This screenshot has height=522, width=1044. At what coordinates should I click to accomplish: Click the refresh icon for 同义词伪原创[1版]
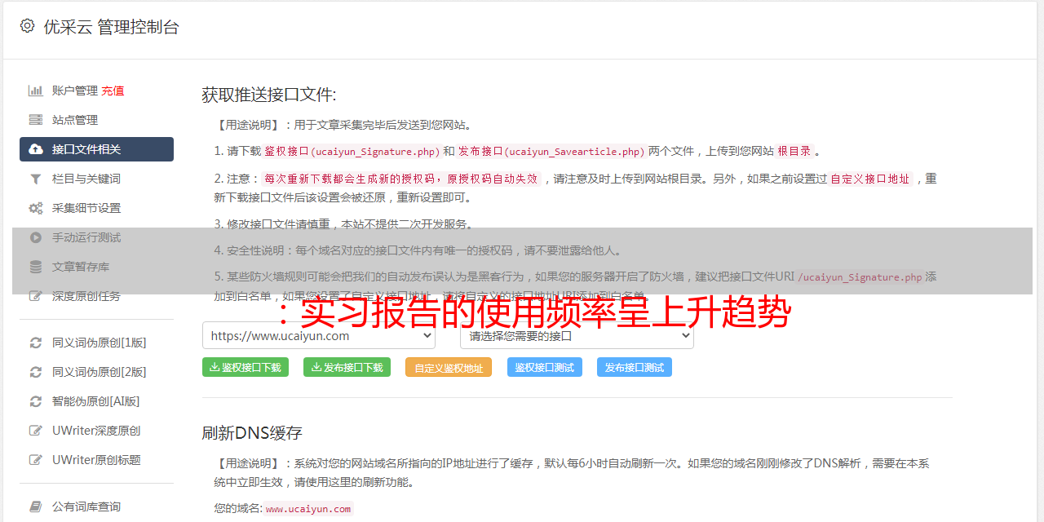pyautogui.click(x=36, y=343)
